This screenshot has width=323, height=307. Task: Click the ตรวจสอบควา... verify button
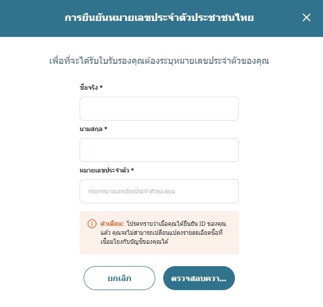coord(199,278)
